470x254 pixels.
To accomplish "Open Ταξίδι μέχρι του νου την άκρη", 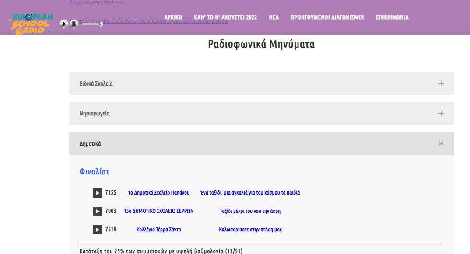I will (250, 211).
